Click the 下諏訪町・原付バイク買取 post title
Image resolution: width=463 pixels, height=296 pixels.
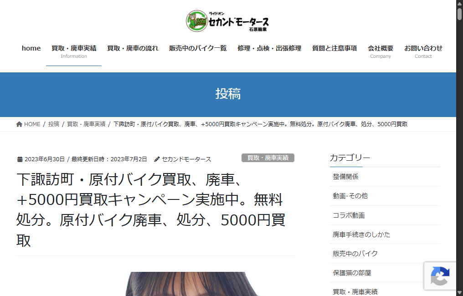(x=151, y=210)
